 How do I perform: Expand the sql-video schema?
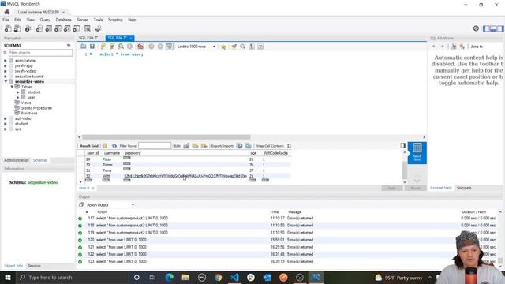tap(6, 118)
